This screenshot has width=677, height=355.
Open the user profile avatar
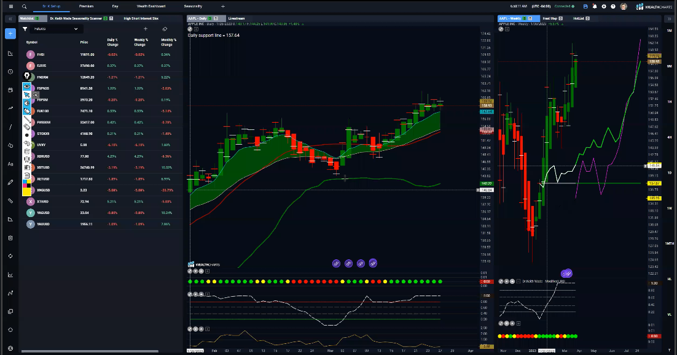point(624,7)
